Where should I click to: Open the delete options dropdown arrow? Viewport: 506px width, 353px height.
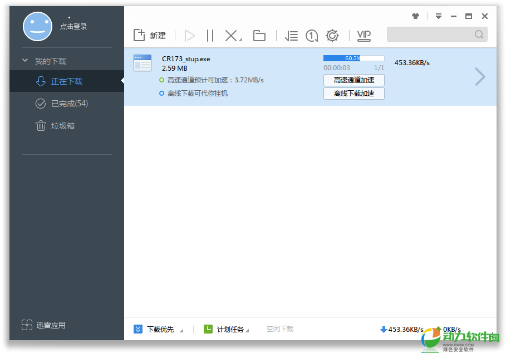pos(240,40)
